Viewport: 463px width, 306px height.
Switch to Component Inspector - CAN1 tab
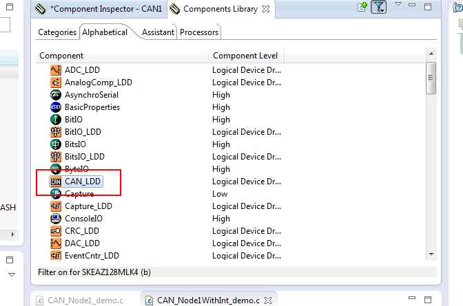[99, 9]
